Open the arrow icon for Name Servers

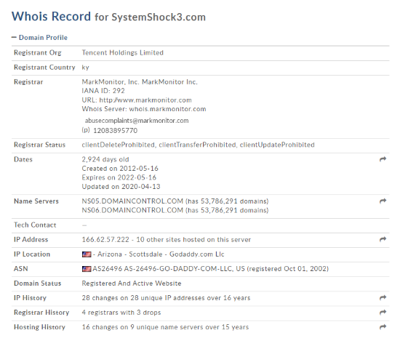[x=383, y=201]
